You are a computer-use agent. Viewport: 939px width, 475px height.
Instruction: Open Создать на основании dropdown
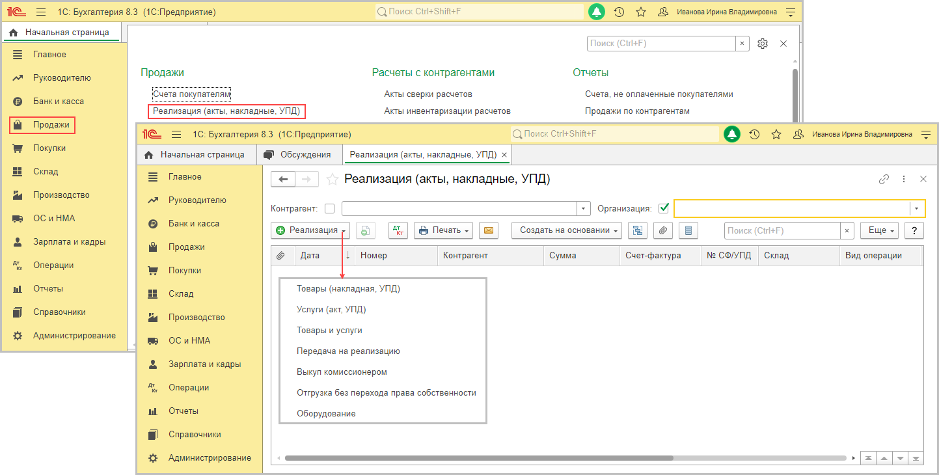[x=567, y=230]
